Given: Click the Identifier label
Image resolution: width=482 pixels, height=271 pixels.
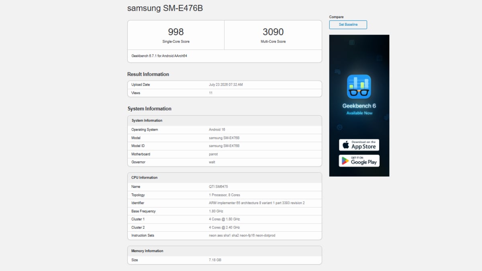Looking at the screenshot, I should (x=138, y=203).
